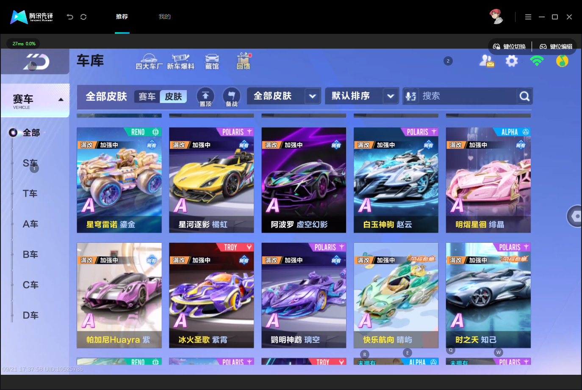Click the 置顶 pin-to-top button
The image size is (582, 390).
pos(205,97)
